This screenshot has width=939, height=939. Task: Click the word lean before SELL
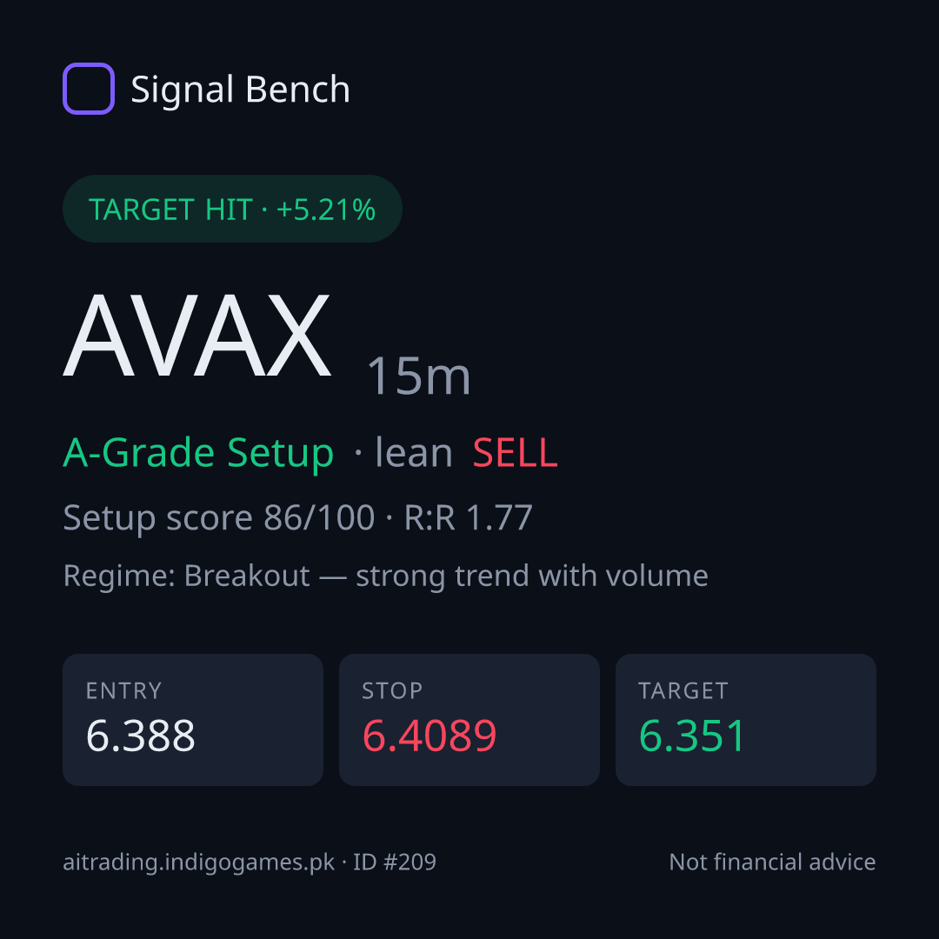point(414,452)
